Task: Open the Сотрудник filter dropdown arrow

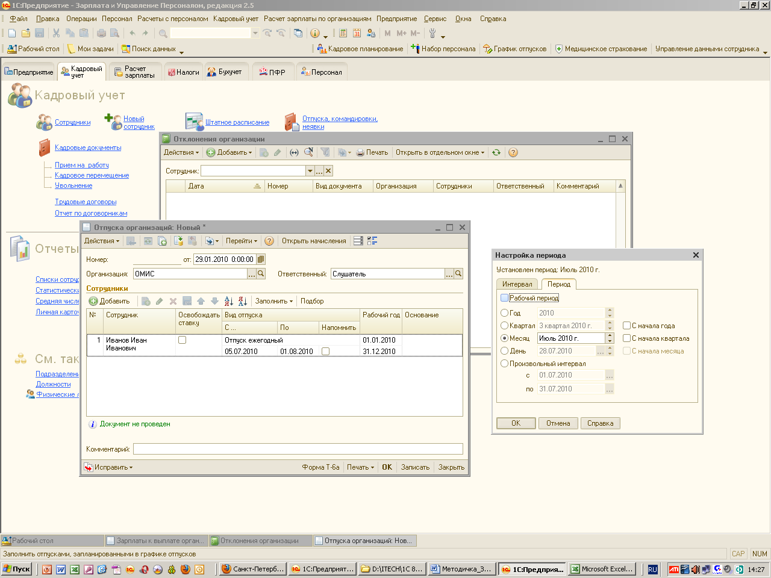Action: 310,171
